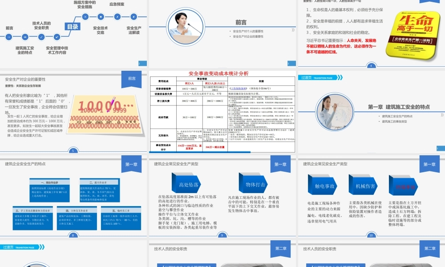The height and width of the screenshot is (267, 445).
Task: Click the timeline circle above 安全技术交底
Action: [101, 17]
